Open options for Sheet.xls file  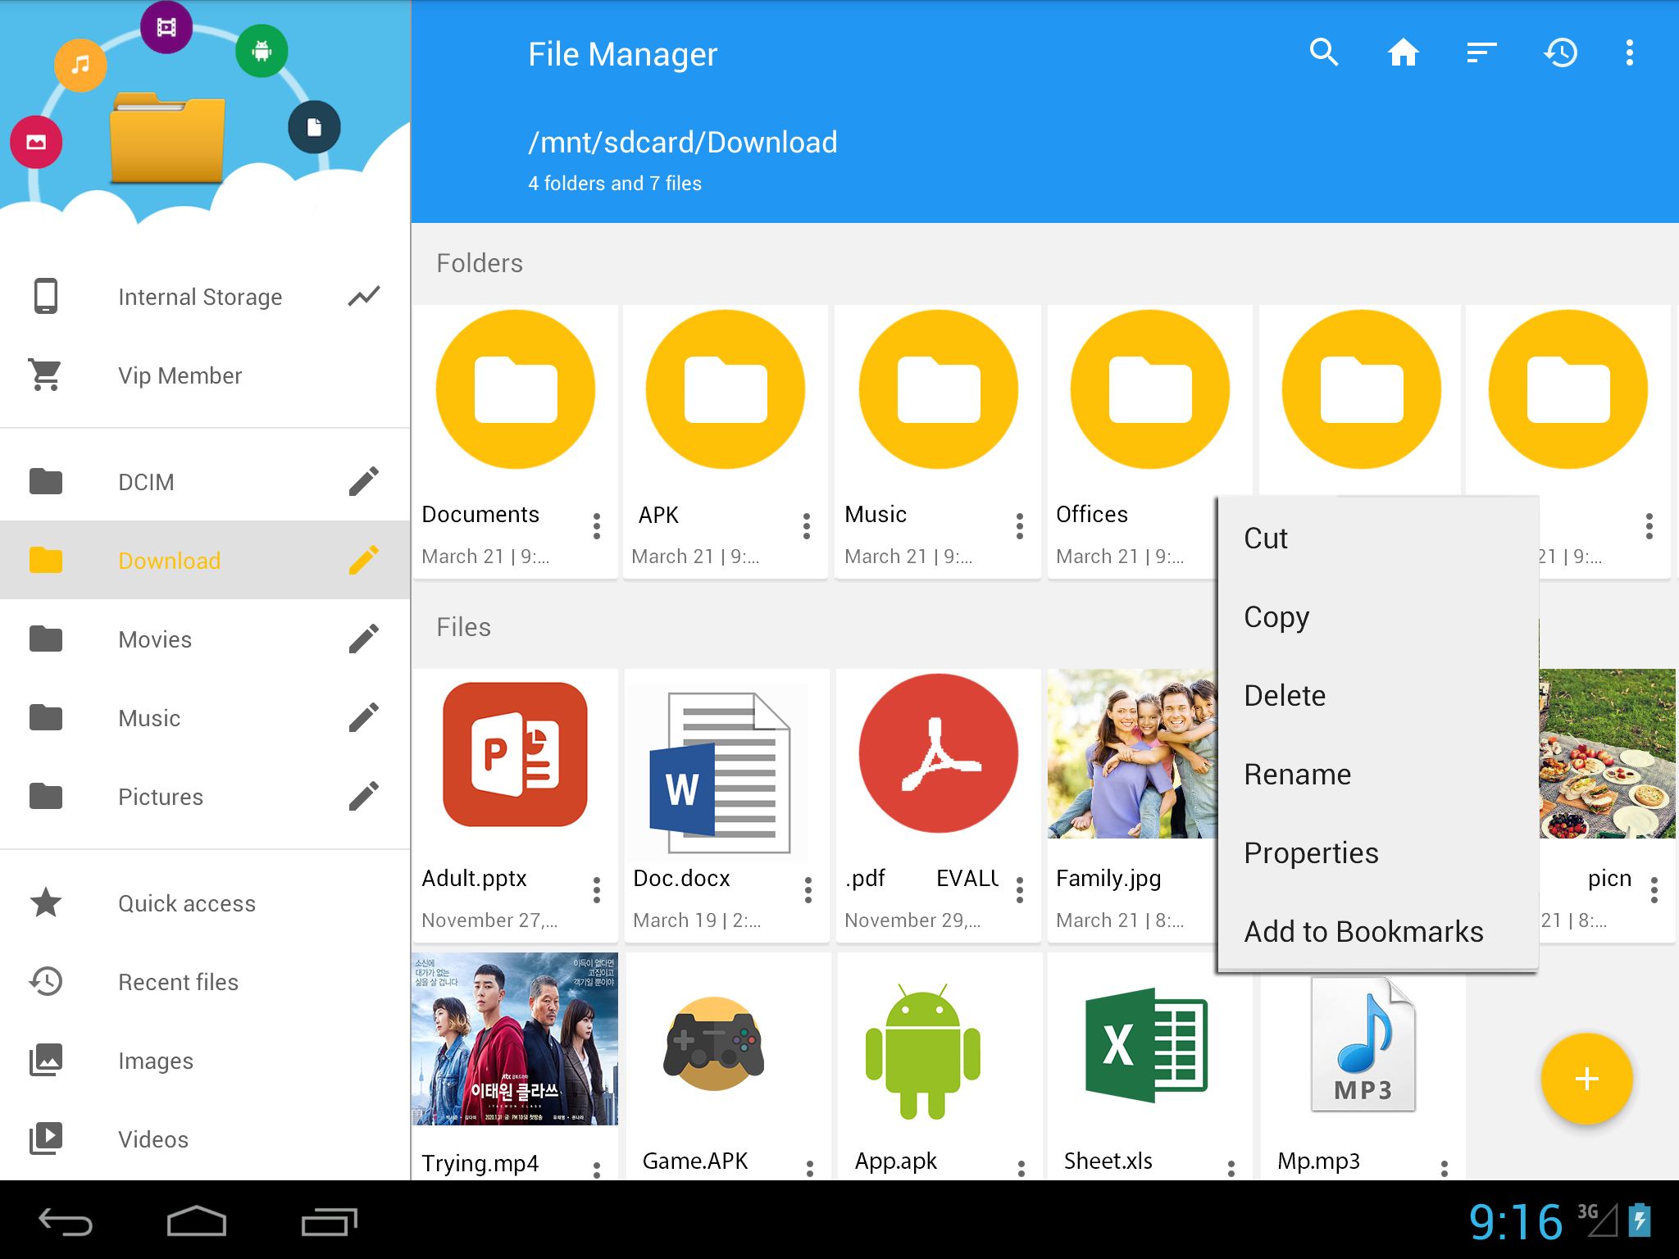click(x=1231, y=1169)
